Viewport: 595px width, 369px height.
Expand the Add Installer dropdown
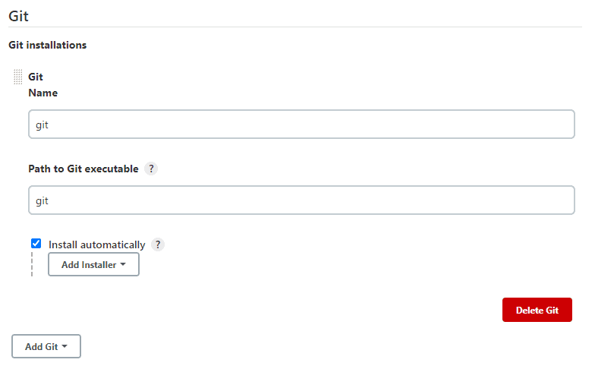94,264
